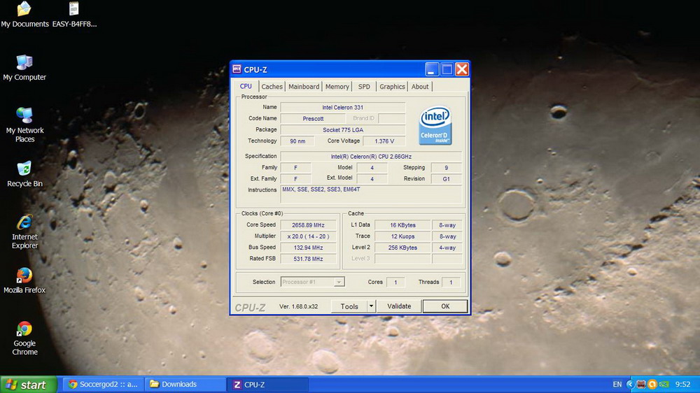The width and height of the screenshot is (700, 393).
Task: Click the Core Voltage value 1.376 V
Action: point(384,141)
